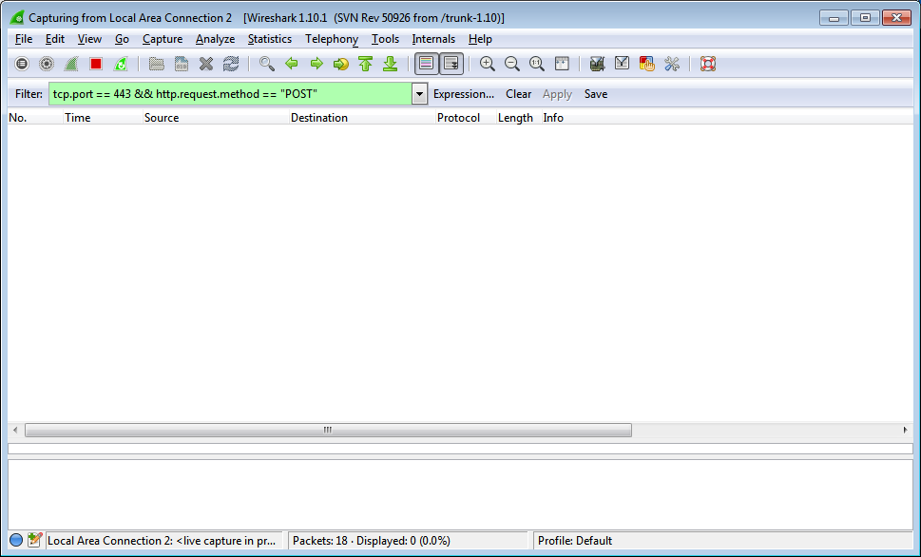Open the Help menu
This screenshot has height=557, width=921.
[480, 39]
